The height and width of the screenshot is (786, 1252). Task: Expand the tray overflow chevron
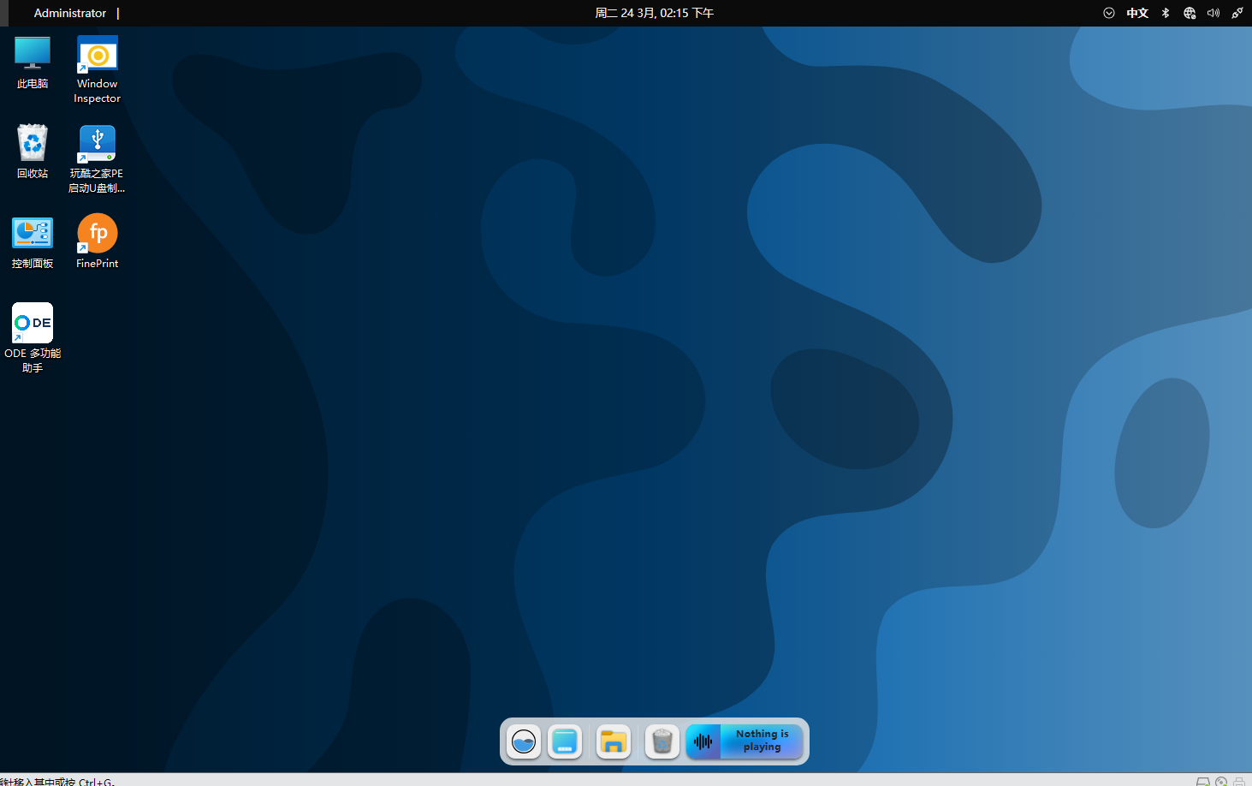[1109, 13]
